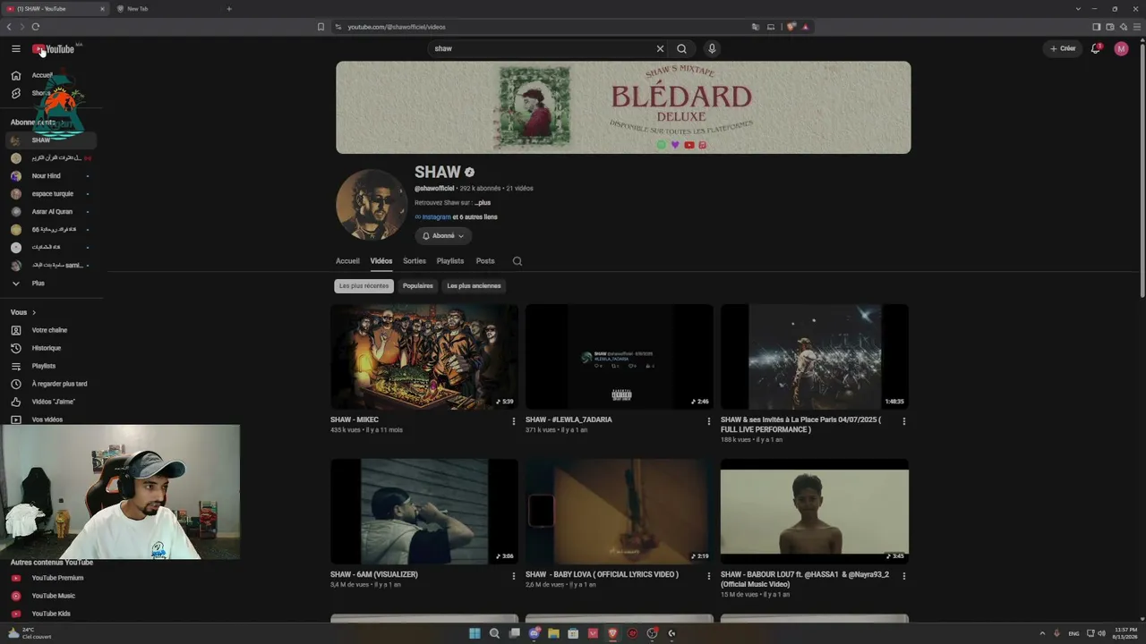Select the Les plus récentes filter
Screen dimensions: 1146x644
click(364, 286)
